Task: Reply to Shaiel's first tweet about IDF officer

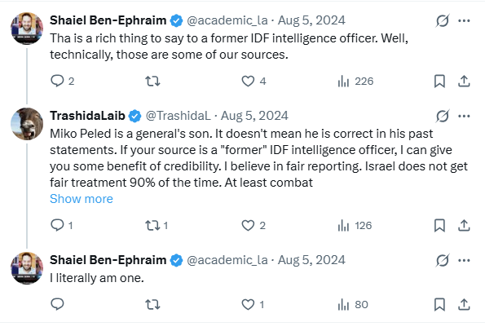Action: click(x=57, y=81)
